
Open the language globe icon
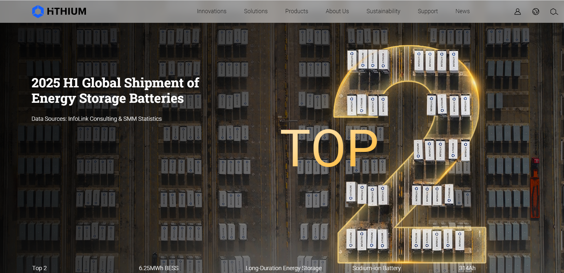tap(536, 12)
